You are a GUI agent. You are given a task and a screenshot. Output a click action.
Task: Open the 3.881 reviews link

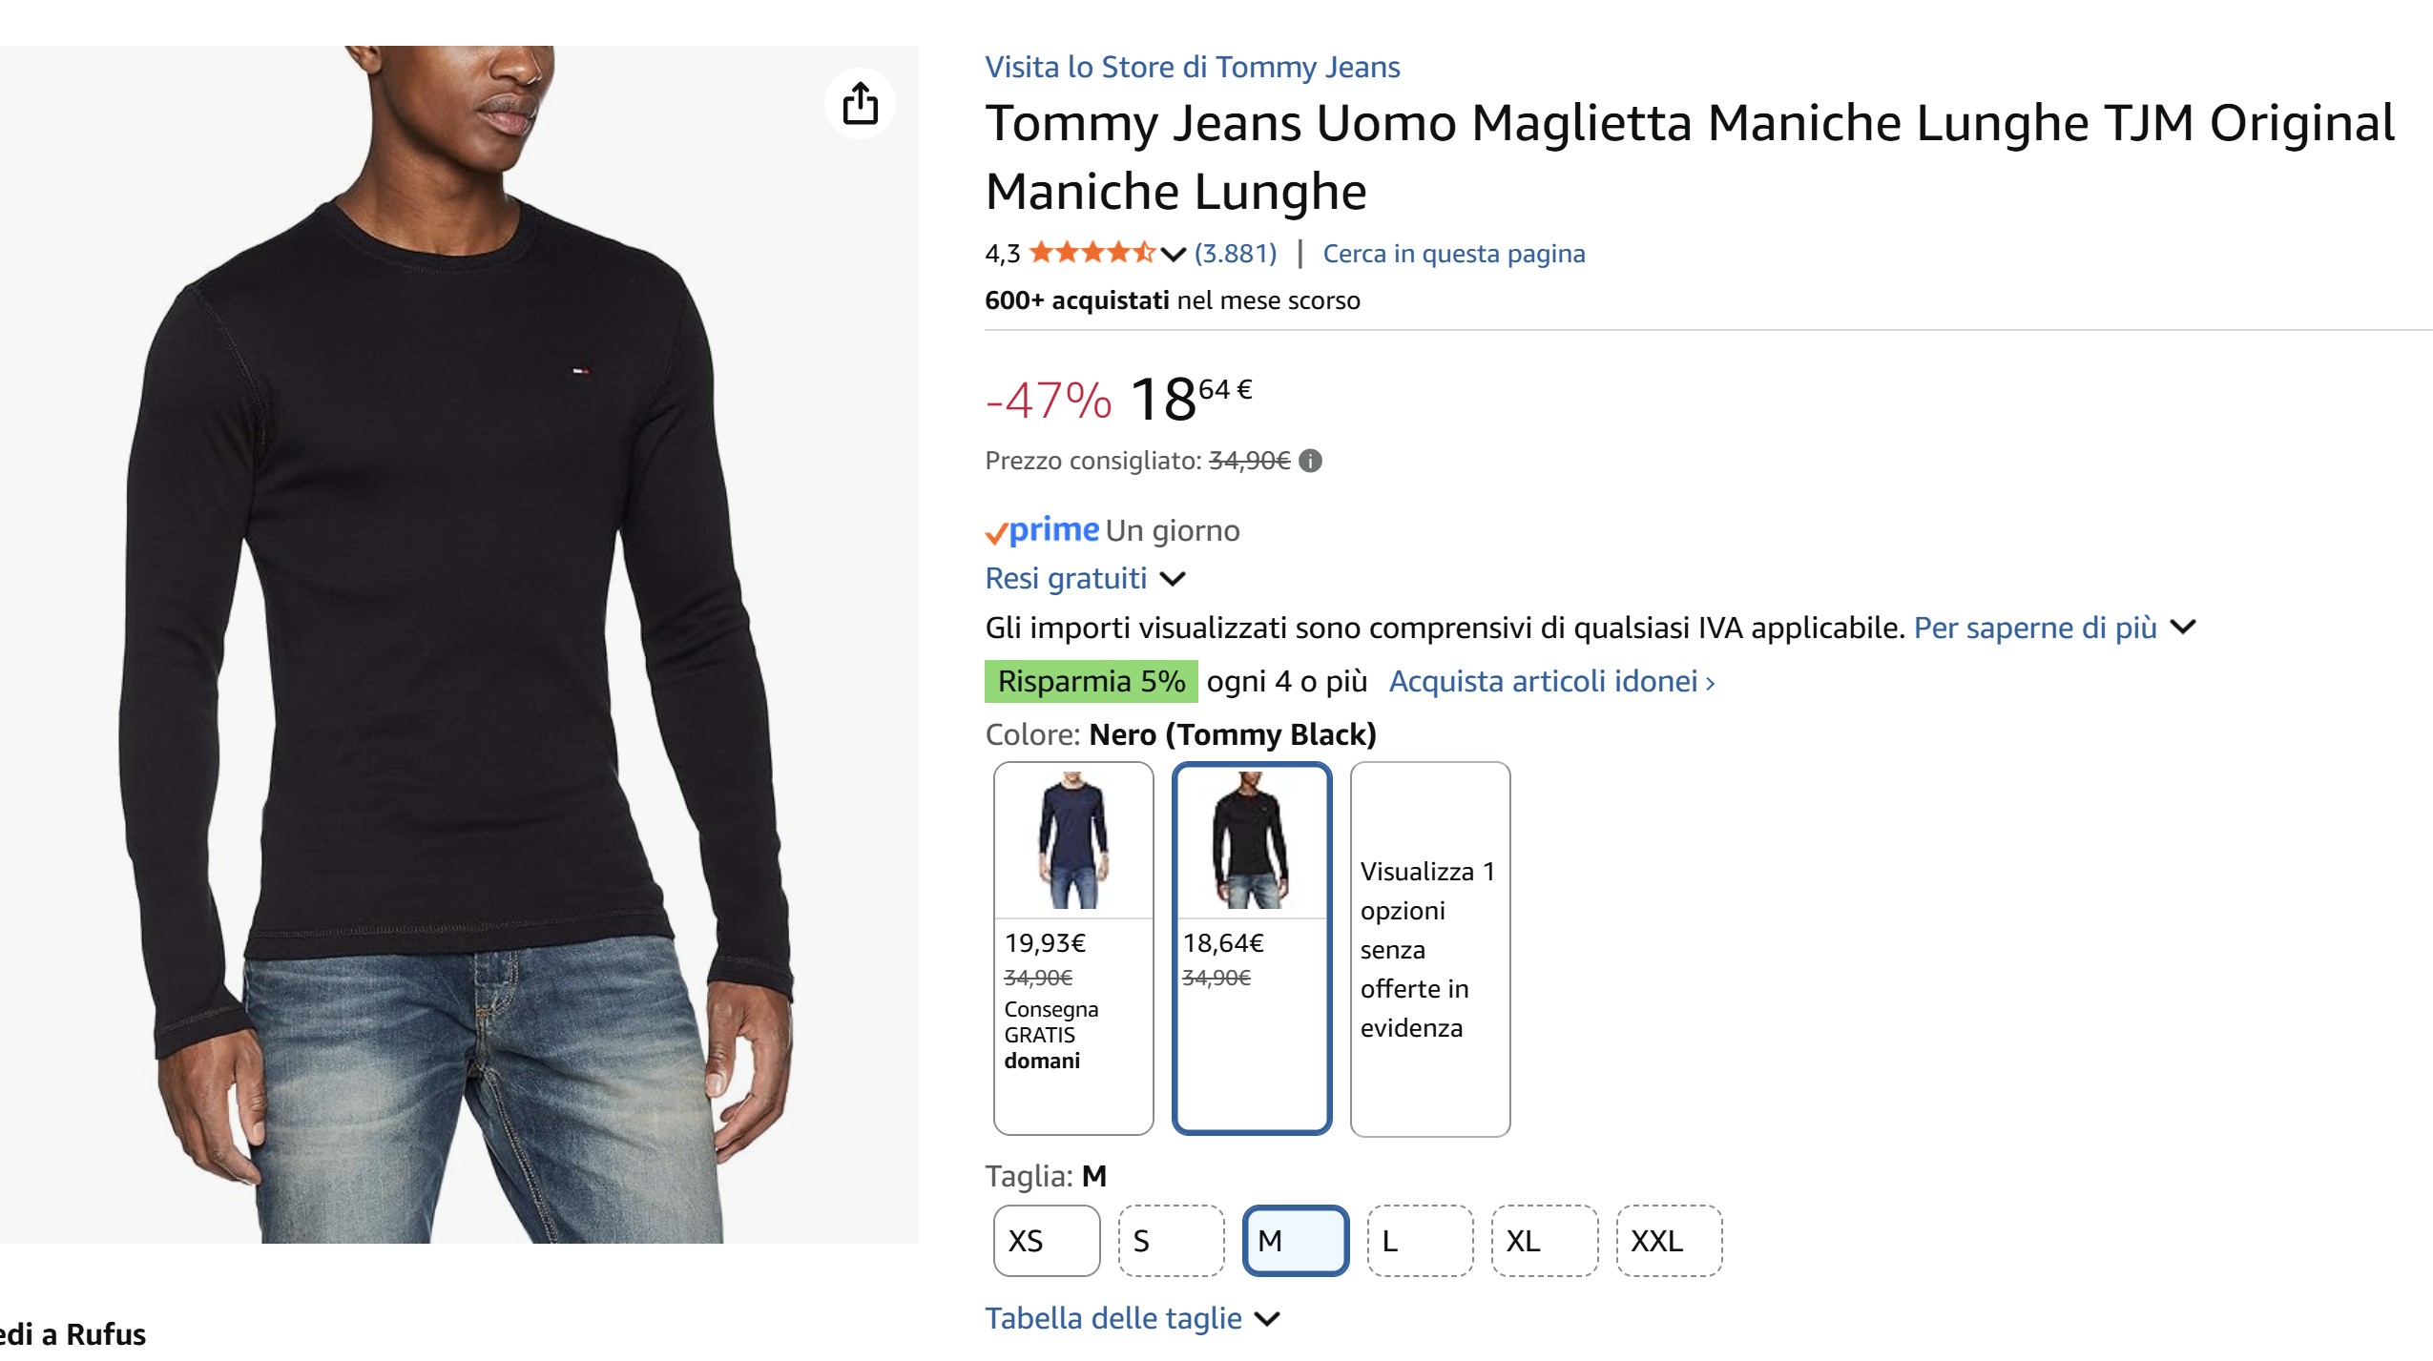pos(1235,254)
